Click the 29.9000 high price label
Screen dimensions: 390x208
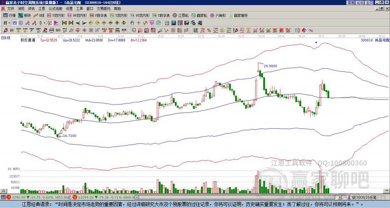(x=270, y=66)
